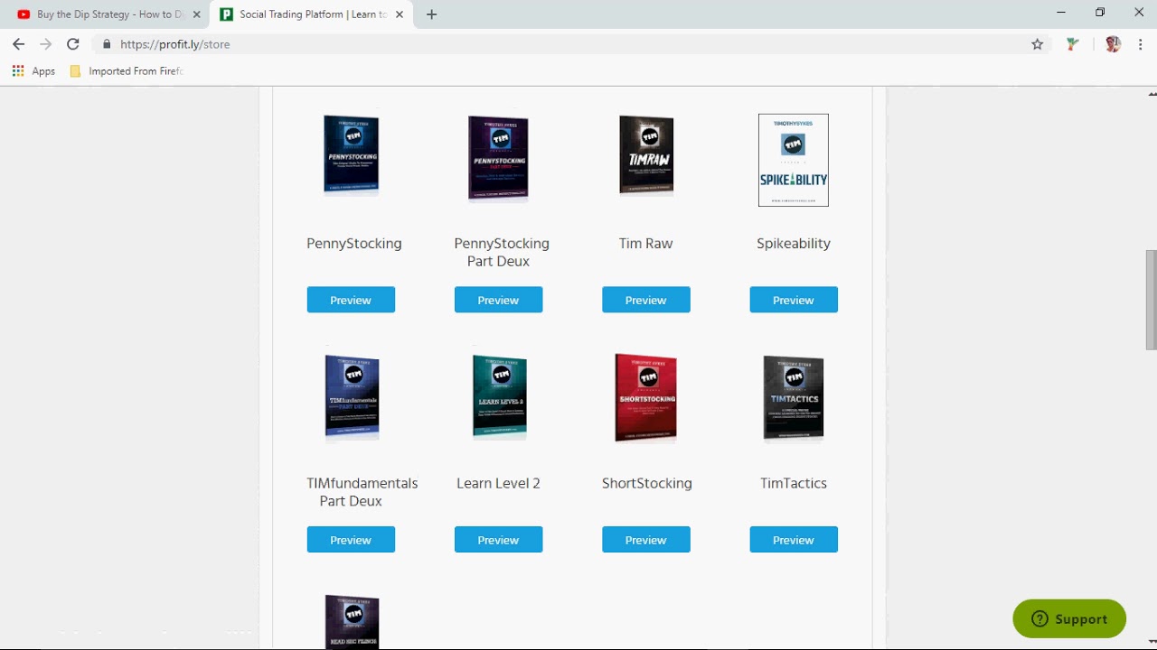Click the PennyStocking Part Deux cover image
Viewport: 1157px width, 650px height.
[x=498, y=158]
